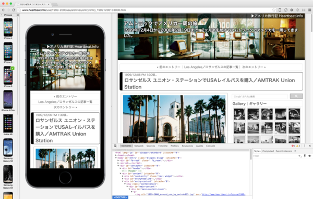
Task: Switch to the Network tab
Action: tap(139, 146)
